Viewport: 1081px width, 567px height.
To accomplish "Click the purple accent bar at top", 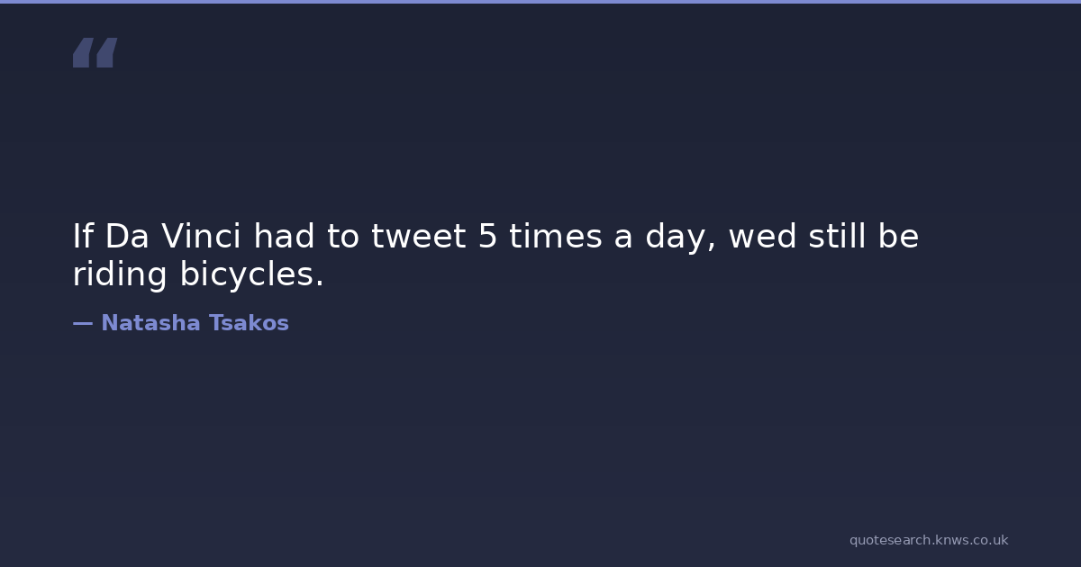I will pos(540,2).
